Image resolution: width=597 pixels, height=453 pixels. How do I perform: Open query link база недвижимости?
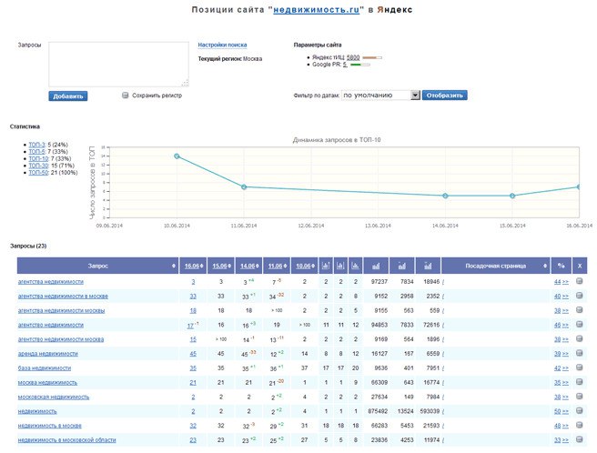45,368
